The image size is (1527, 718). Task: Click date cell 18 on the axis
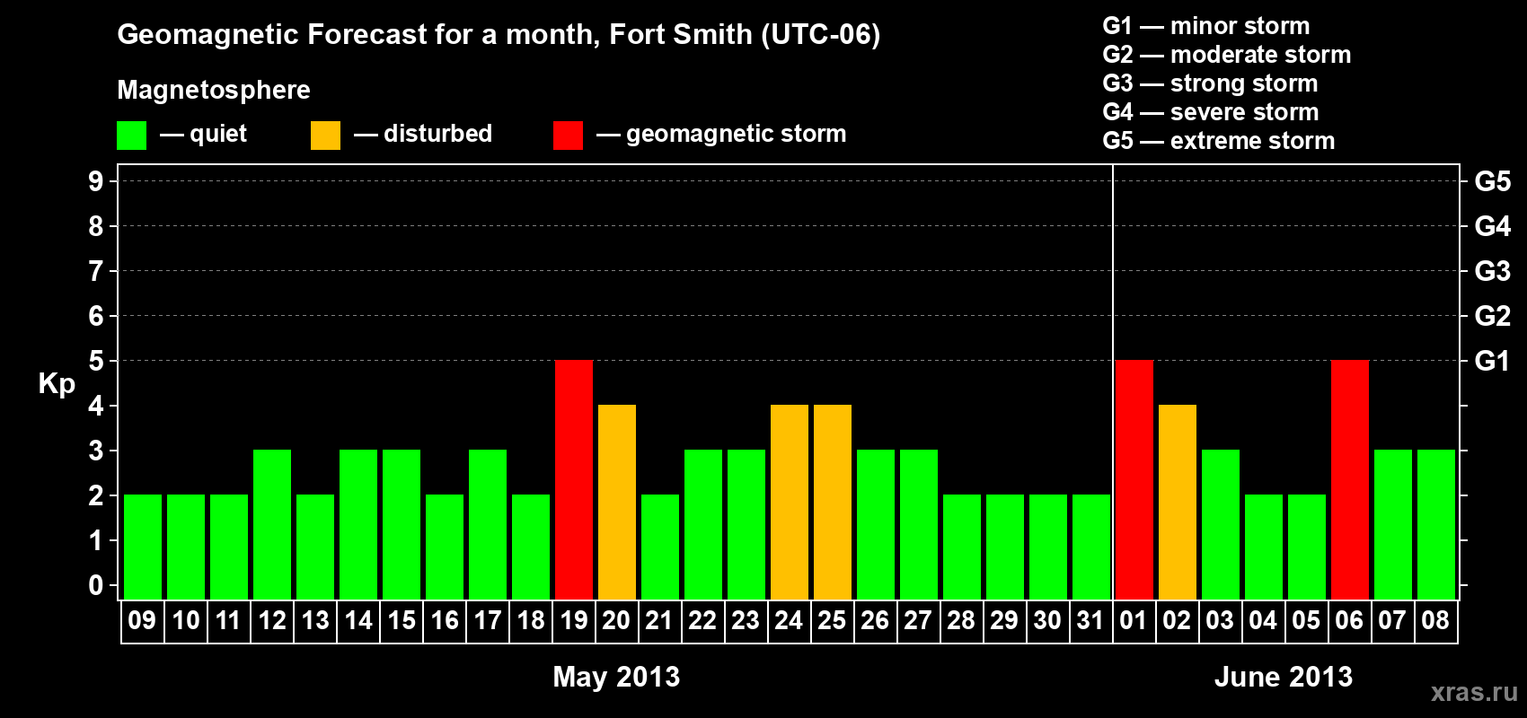(531, 621)
